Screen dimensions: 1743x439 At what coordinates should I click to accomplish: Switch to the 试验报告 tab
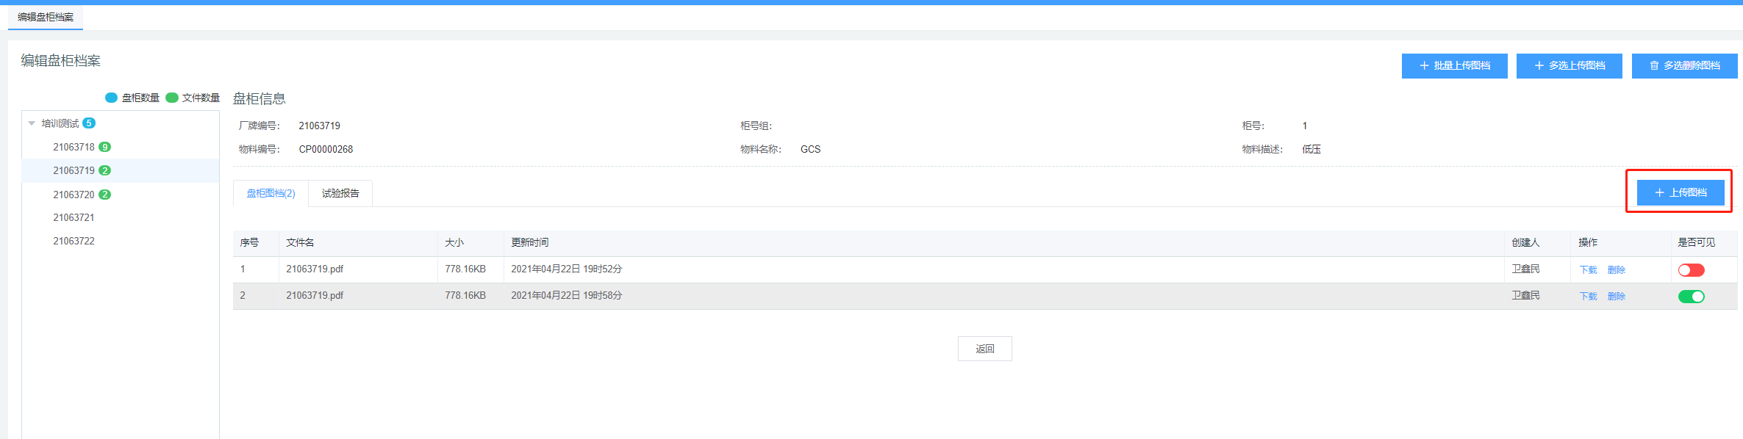click(340, 193)
